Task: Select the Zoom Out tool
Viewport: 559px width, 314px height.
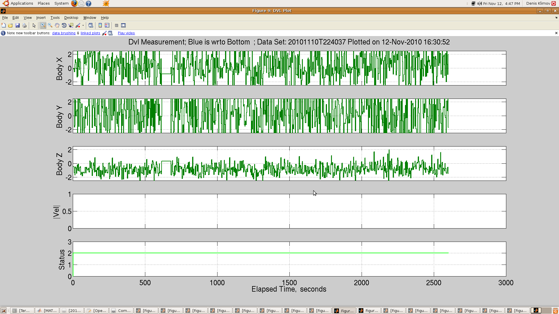Action: point(50,26)
